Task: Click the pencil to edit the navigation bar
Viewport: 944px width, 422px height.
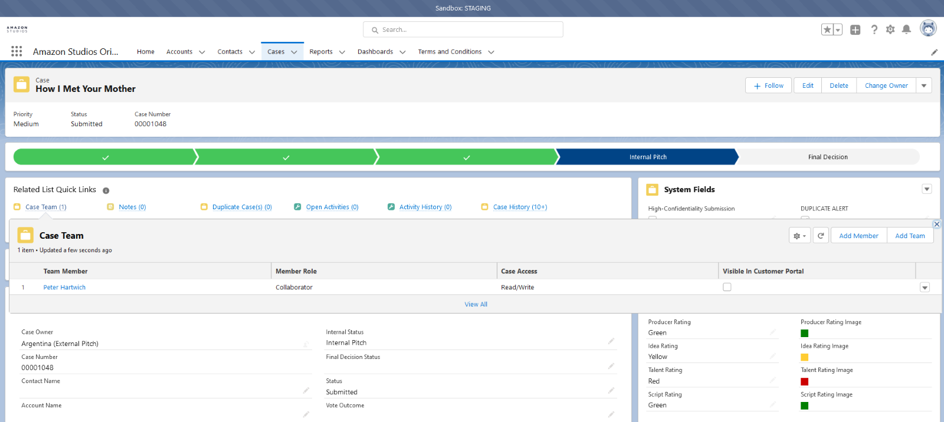Action: 935,52
